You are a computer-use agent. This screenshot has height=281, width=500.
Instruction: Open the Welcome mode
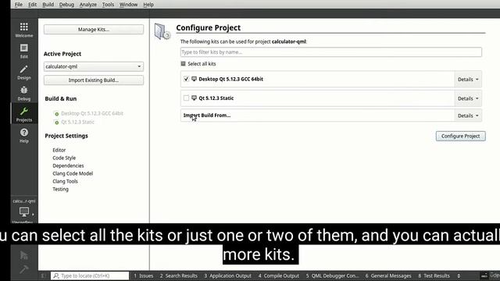(24, 30)
